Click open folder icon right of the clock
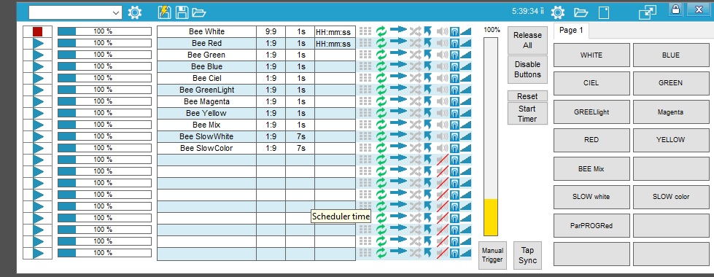Screen dimensions: 714x277 pos(581,12)
